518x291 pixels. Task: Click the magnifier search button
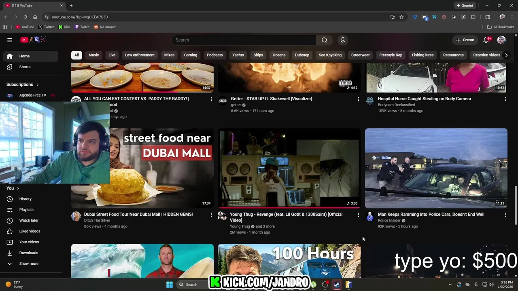point(324,40)
